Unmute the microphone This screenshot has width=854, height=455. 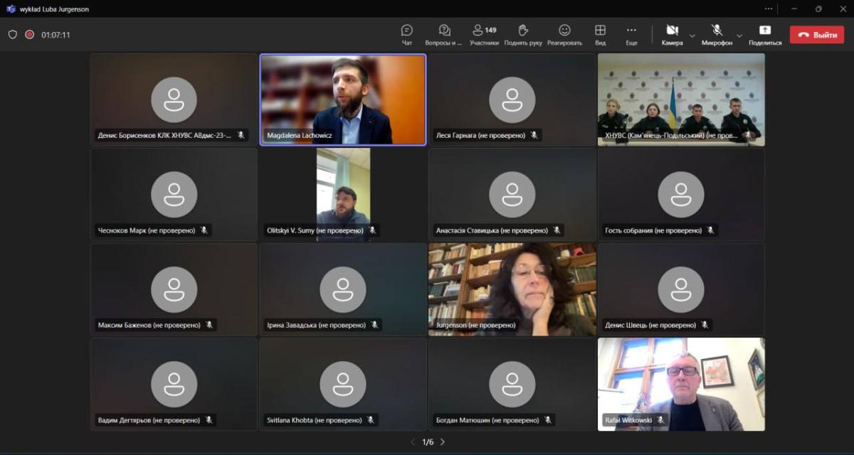click(717, 34)
